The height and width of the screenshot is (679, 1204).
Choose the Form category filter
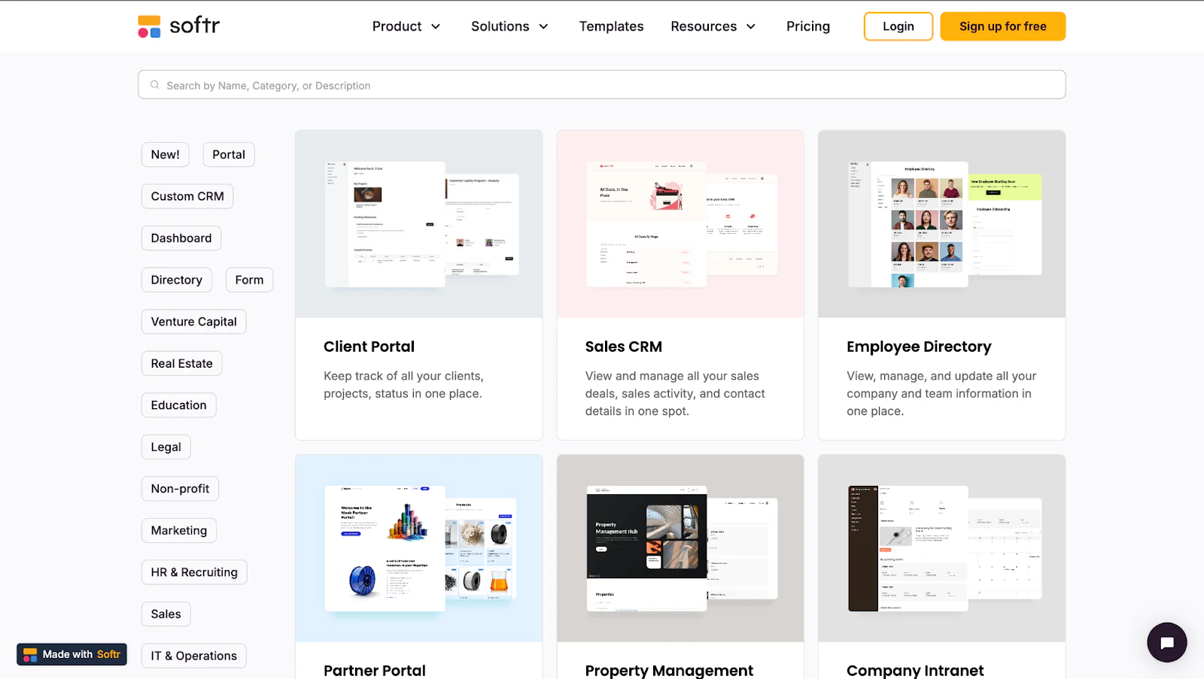pyautogui.click(x=249, y=280)
